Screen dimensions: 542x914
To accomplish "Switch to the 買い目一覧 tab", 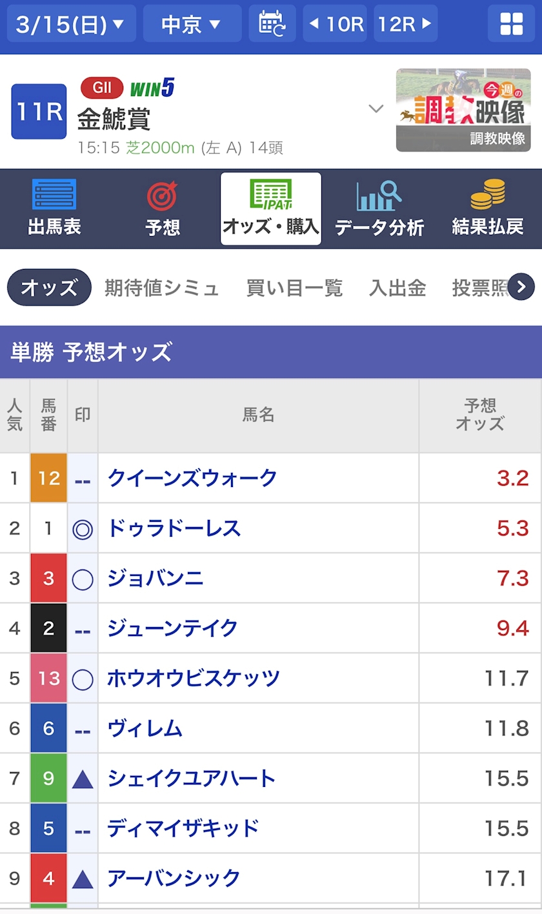I will (294, 288).
